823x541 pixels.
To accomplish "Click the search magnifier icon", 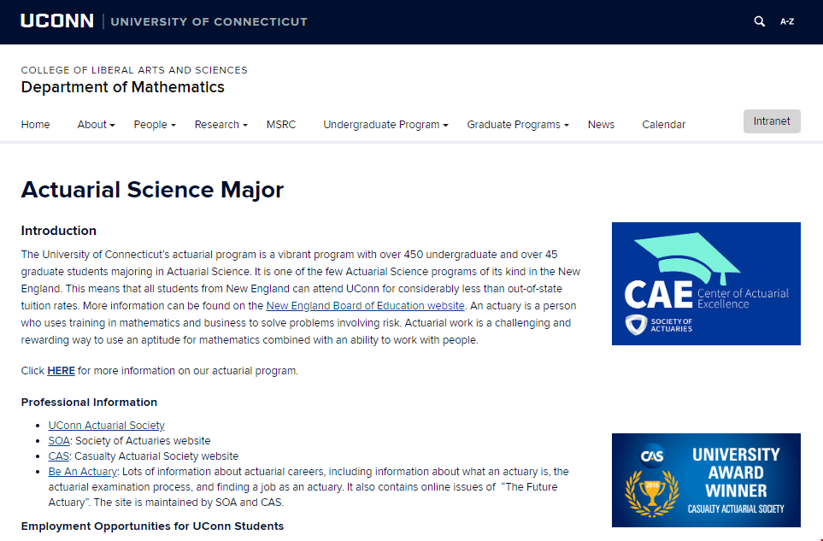I will pos(759,21).
